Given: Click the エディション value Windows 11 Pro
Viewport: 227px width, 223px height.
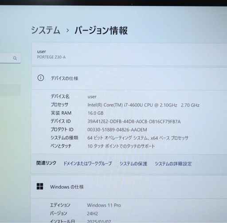Looking at the screenshot, I should point(104,205).
